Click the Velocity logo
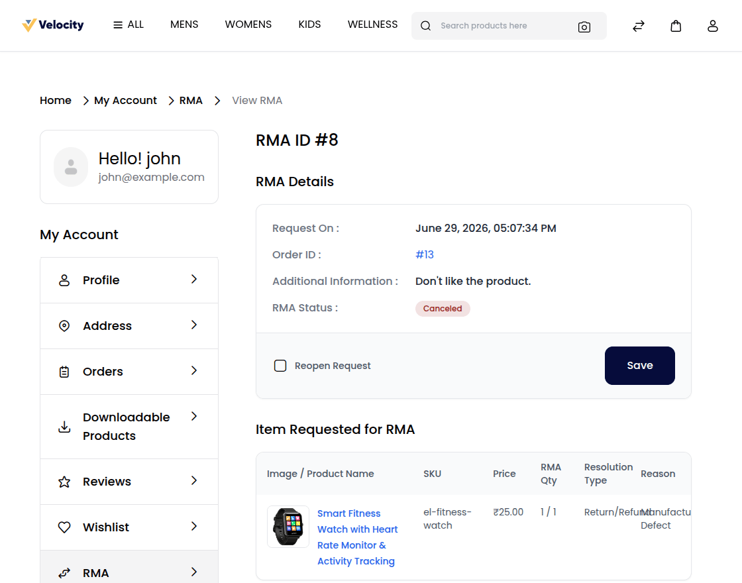The width and height of the screenshot is (742, 583). (53, 25)
